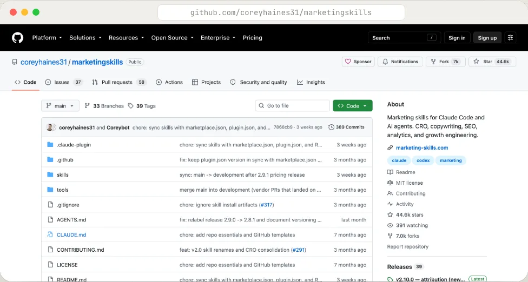Image resolution: width=528 pixels, height=282 pixels.
Task: Open the LICENSE file
Action: (67, 265)
